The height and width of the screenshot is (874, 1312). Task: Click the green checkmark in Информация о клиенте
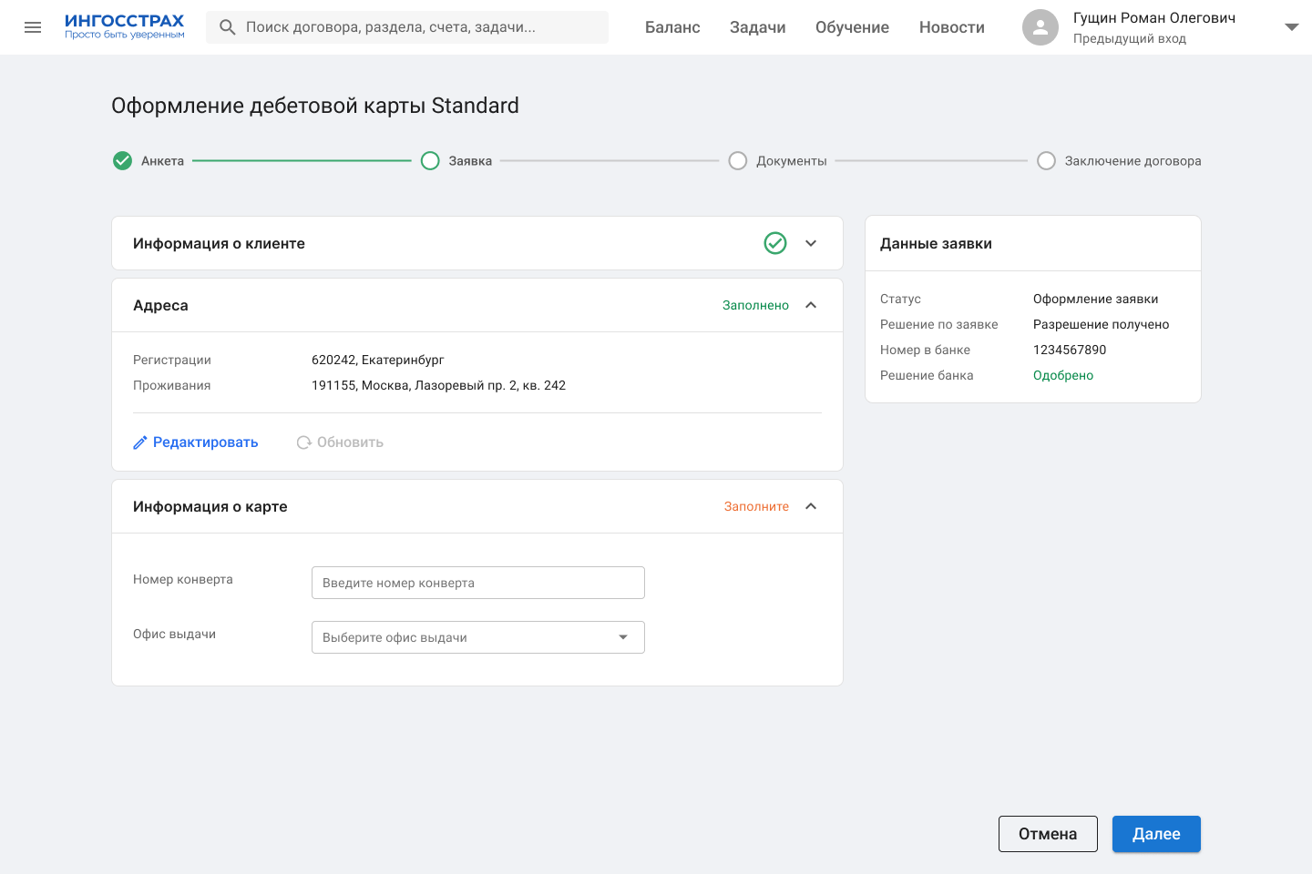point(775,243)
